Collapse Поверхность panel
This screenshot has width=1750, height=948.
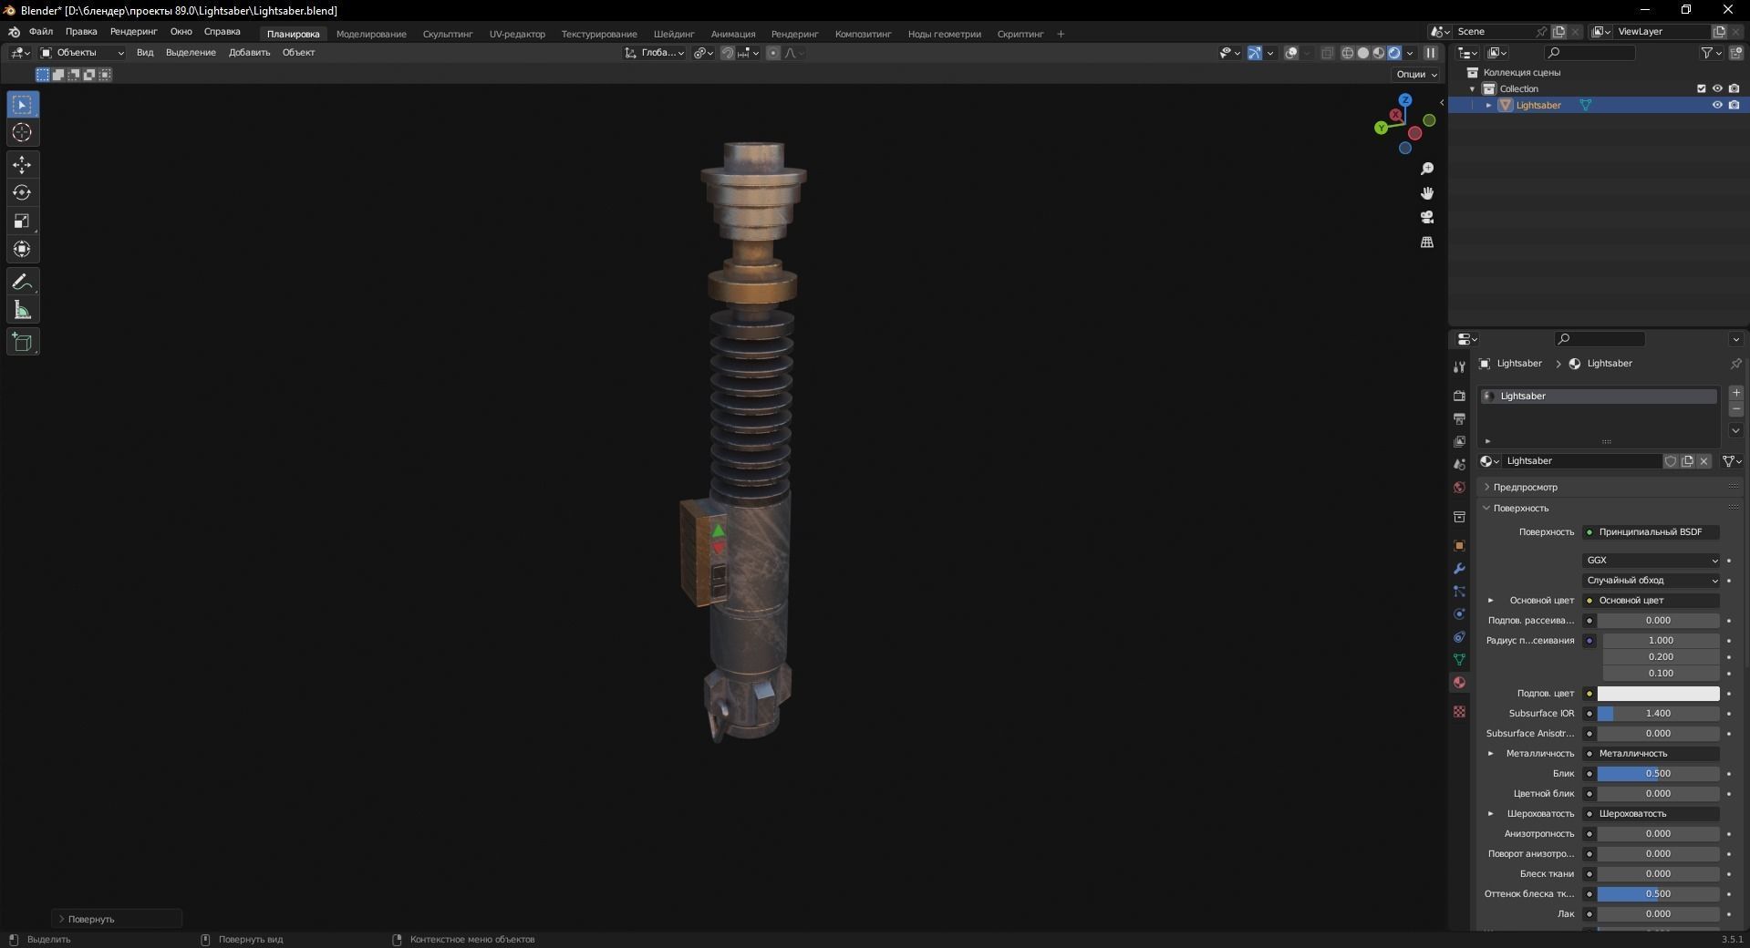coord(1520,508)
